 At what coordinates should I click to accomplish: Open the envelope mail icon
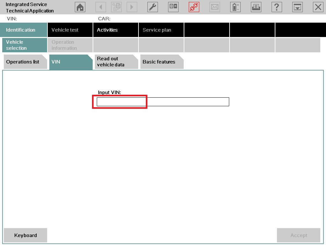[x=215, y=7]
